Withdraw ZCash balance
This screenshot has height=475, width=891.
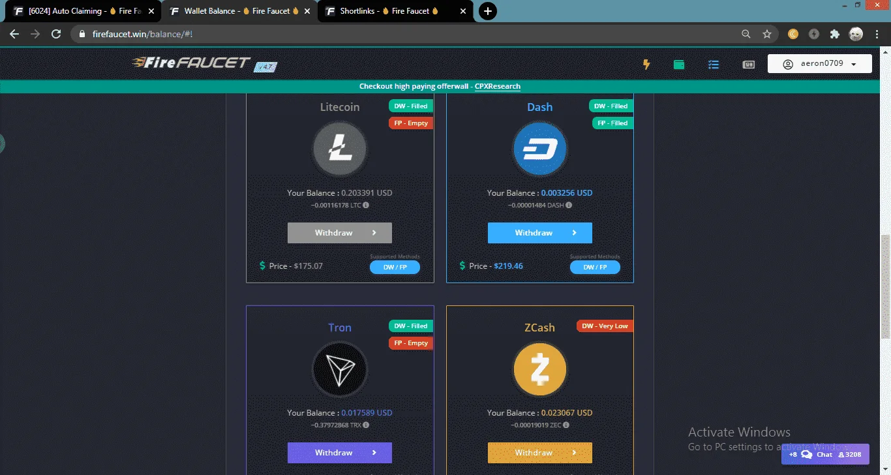click(539, 453)
